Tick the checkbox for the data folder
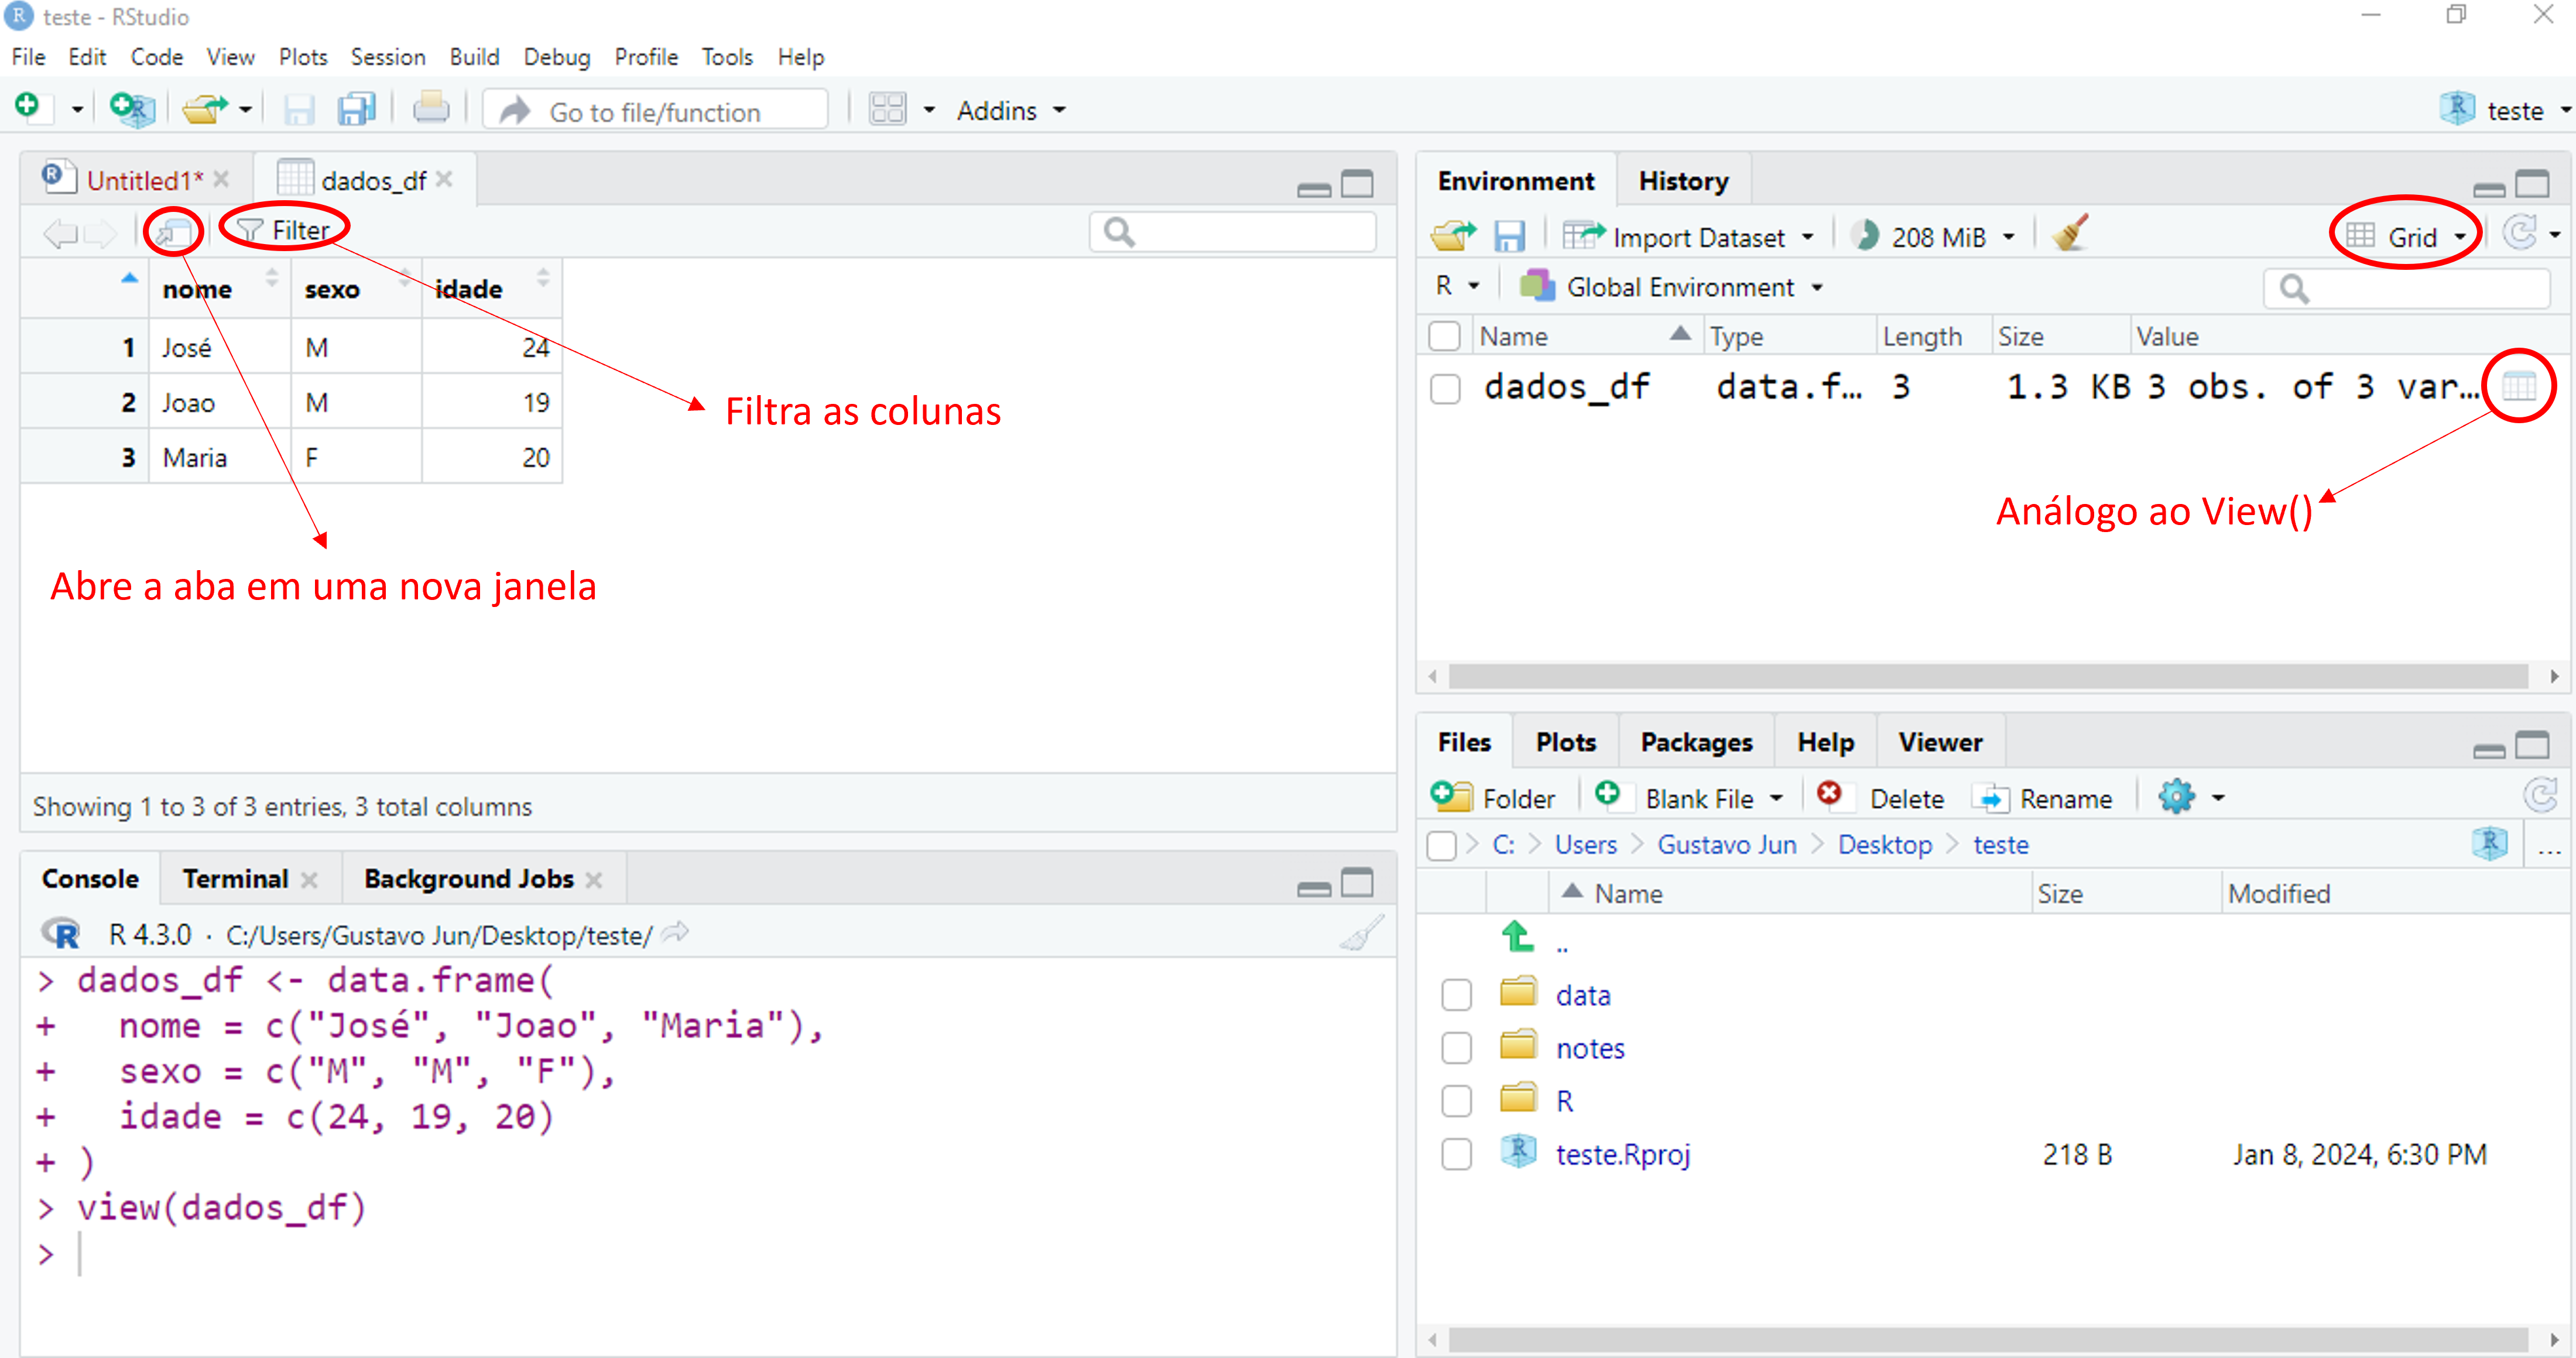The height and width of the screenshot is (1358, 2576). 1456,994
